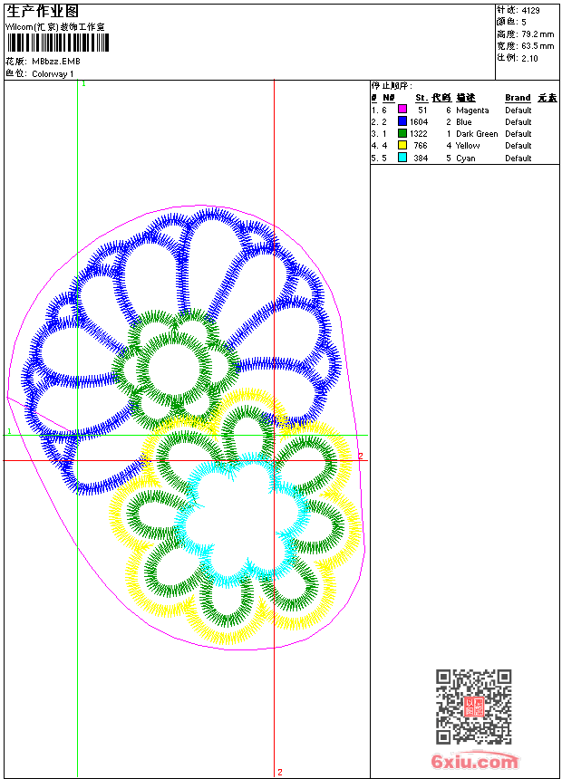Select the Dark Green description text

[x=477, y=133]
